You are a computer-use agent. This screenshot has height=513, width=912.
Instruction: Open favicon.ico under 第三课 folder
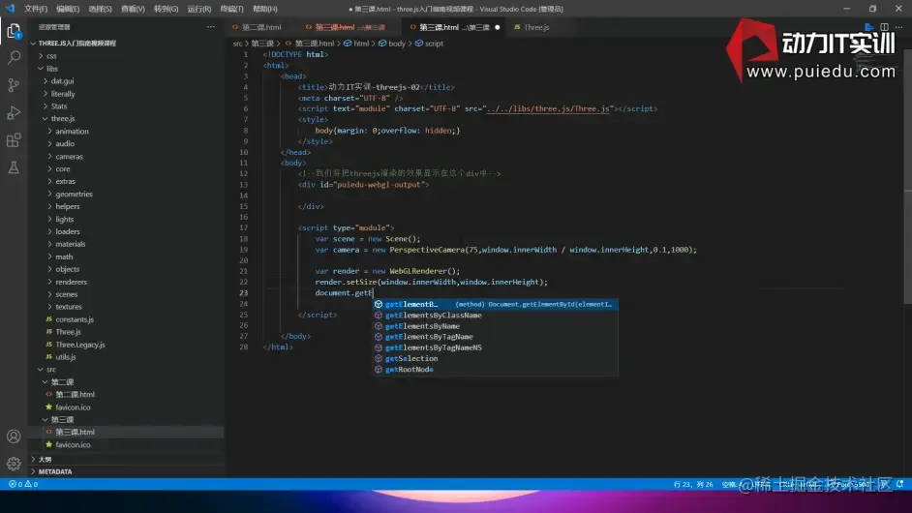coord(72,444)
